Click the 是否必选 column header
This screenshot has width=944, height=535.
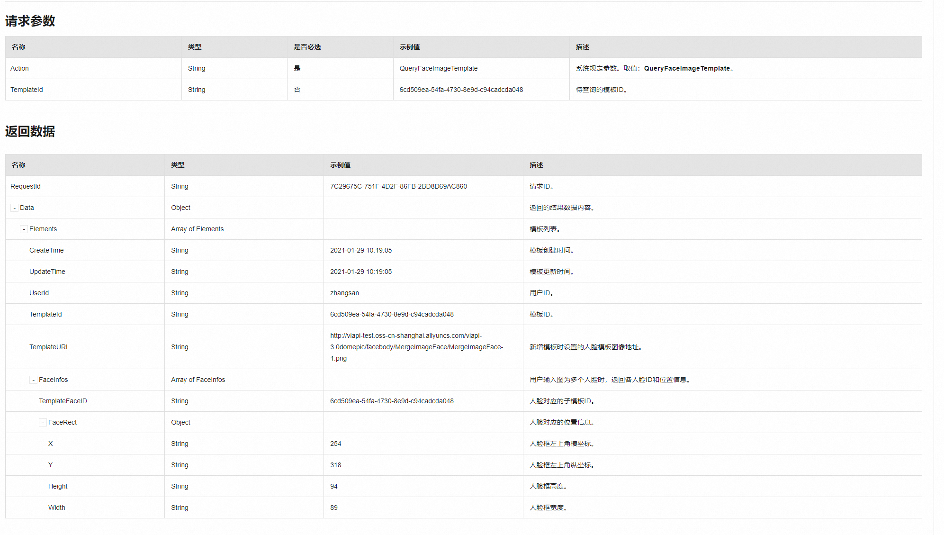pyautogui.click(x=307, y=47)
